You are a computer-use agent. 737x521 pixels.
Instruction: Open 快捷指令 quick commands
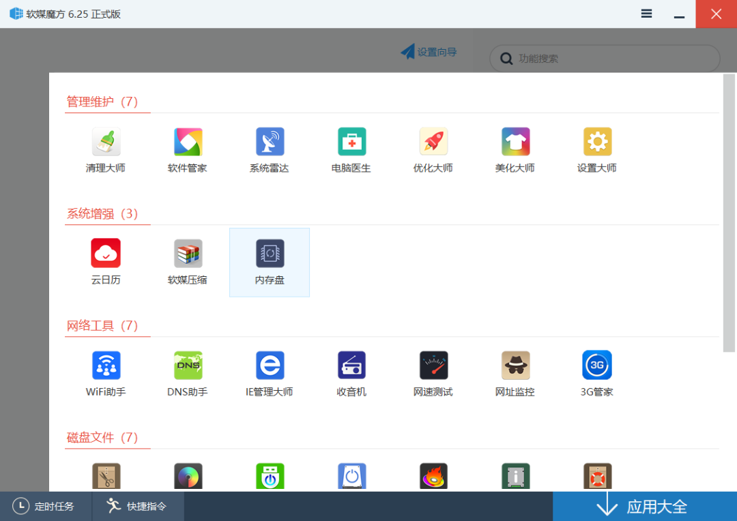click(x=138, y=506)
